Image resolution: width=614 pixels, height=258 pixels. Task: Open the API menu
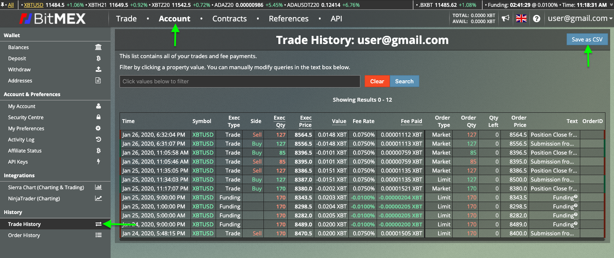pos(336,19)
